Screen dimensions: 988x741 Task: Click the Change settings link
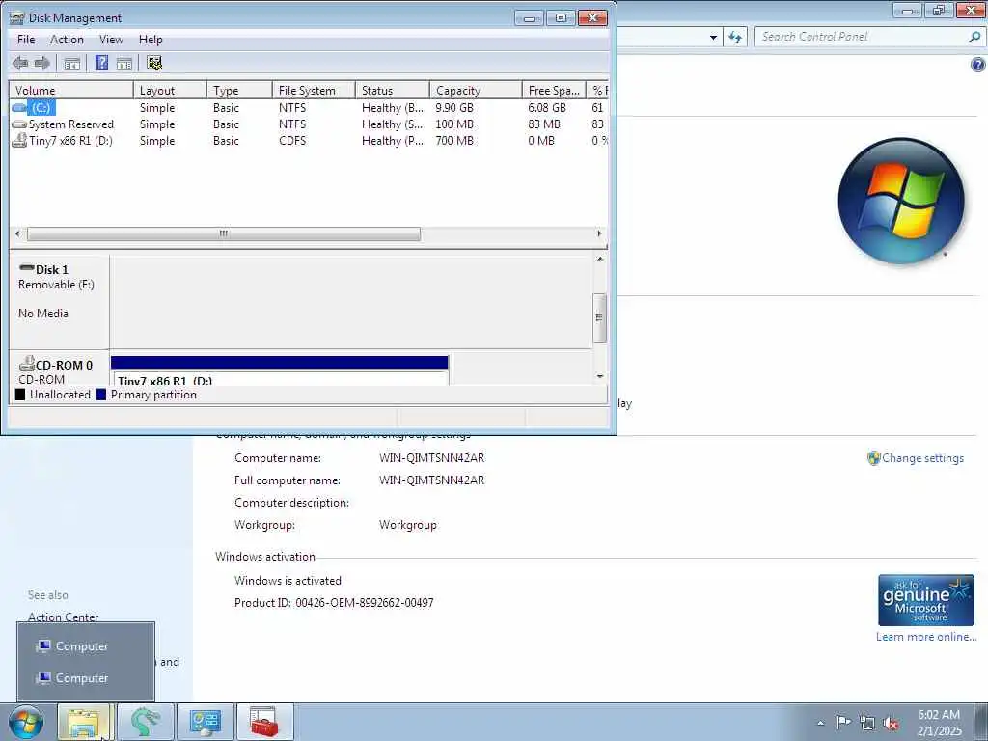pyautogui.click(x=922, y=458)
